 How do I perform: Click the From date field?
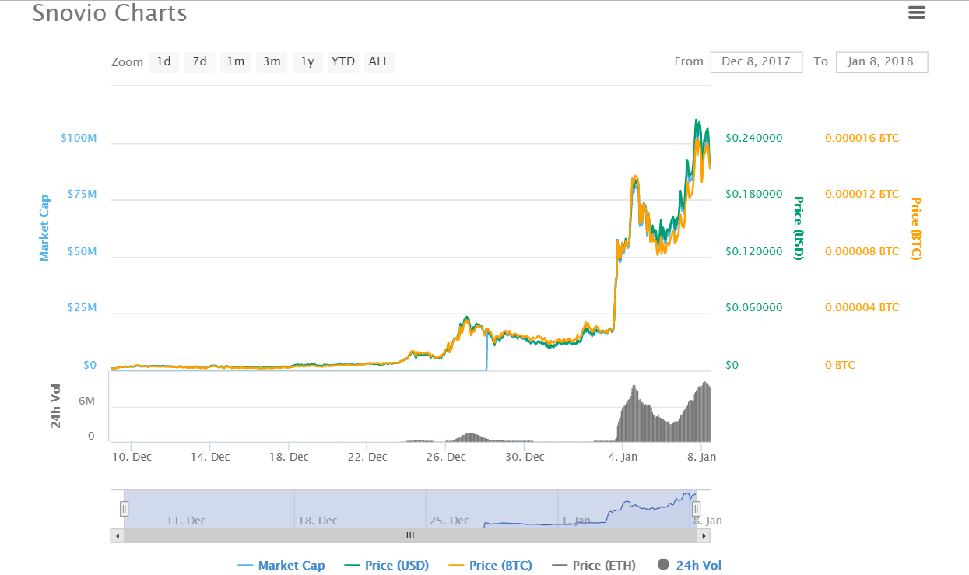(756, 62)
